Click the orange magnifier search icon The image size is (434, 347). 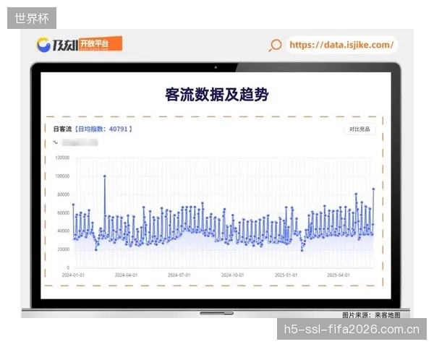[275, 45]
